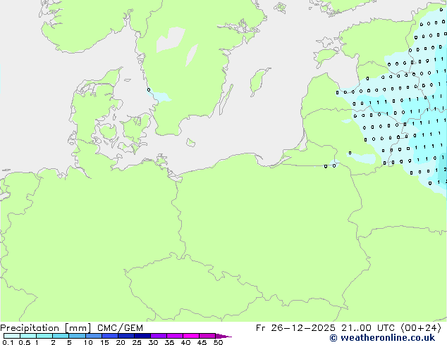Click the legend swatch between 40 and 45
Screen dimensions: 447x345
click(x=191, y=336)
